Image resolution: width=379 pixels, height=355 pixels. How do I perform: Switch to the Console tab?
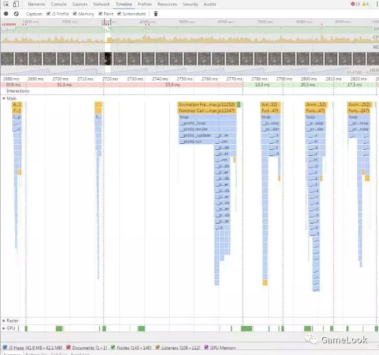[x=58, y=4]
